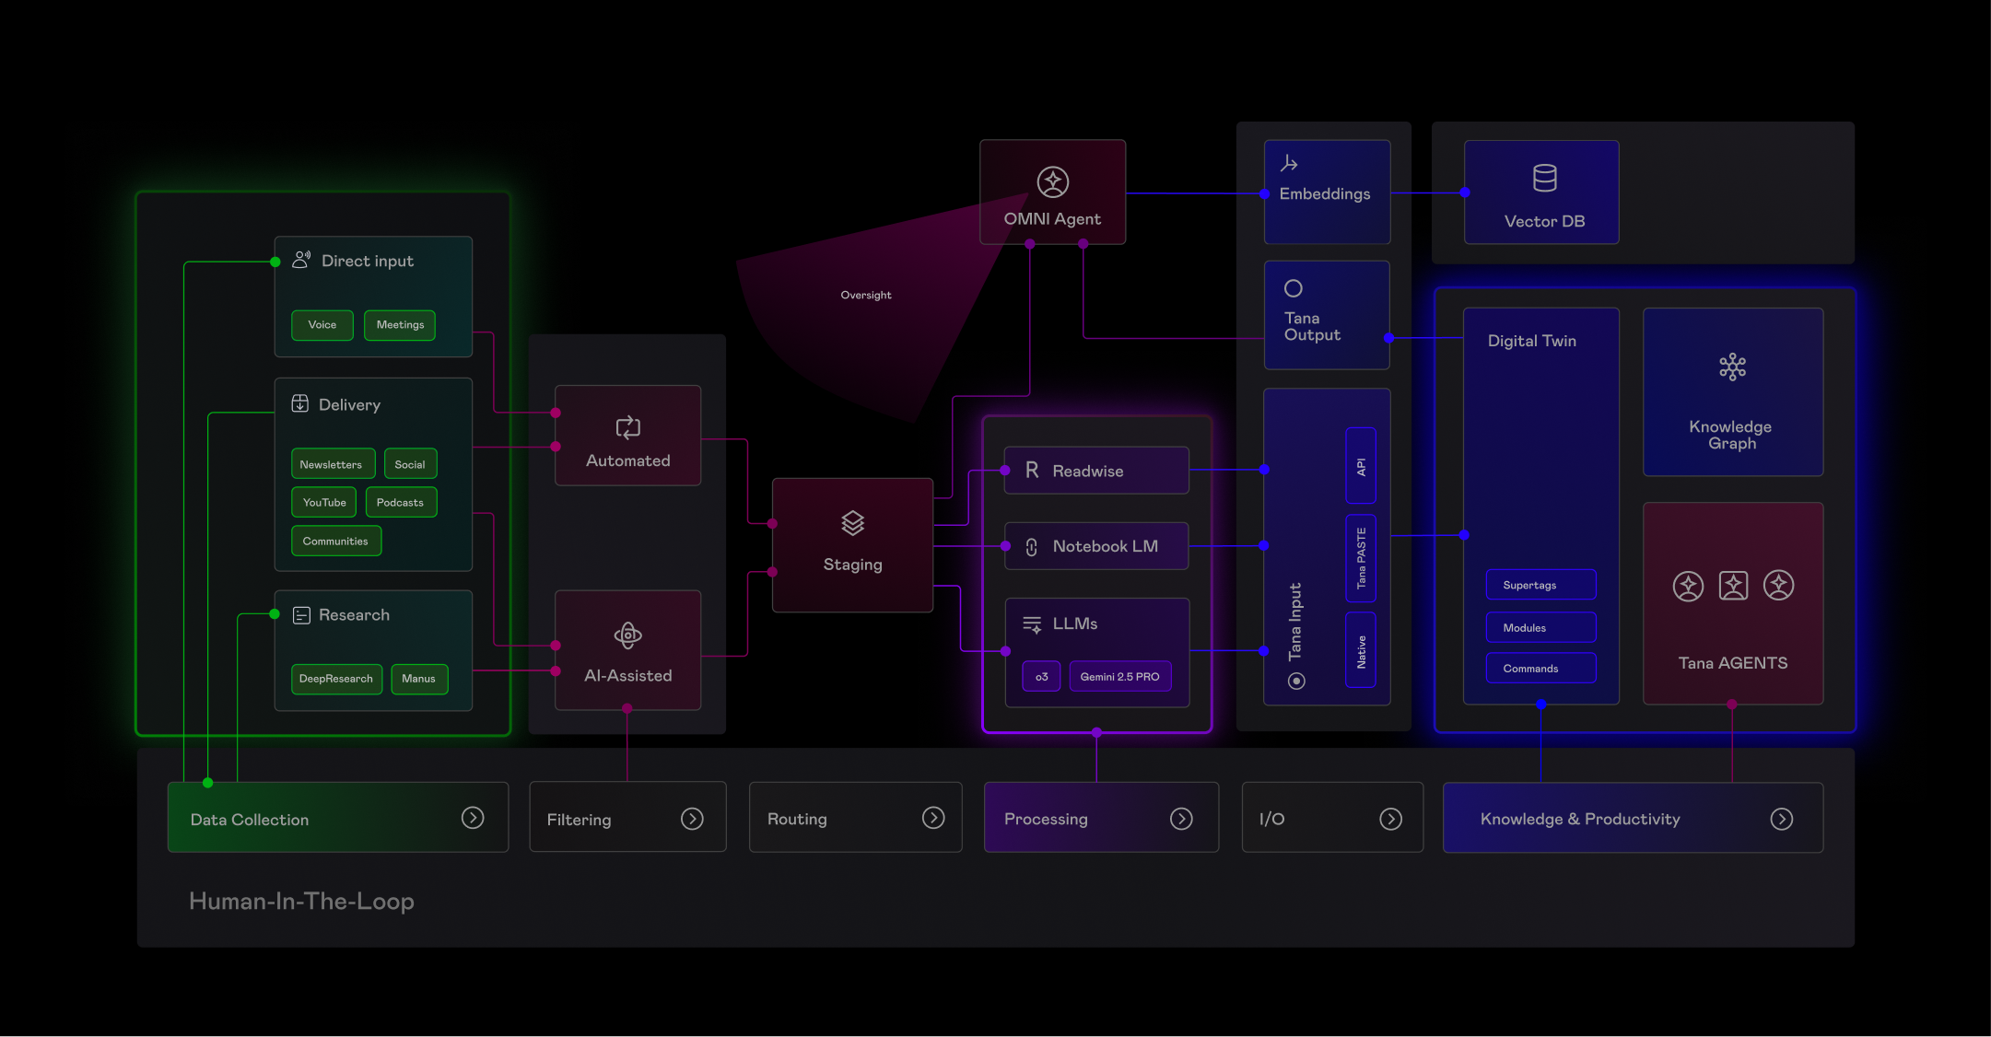Expand the Processing section arrow
The height and width of the screenshot is (1037, 1991).
1181,819
